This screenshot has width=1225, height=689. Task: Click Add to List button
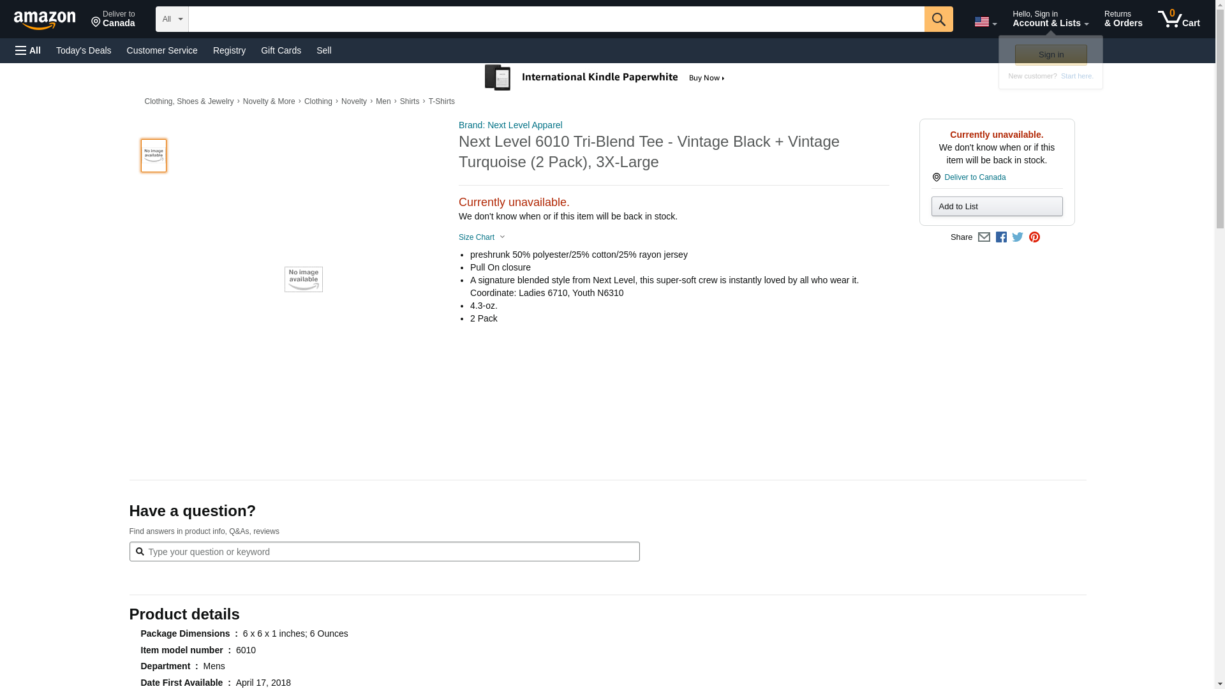click(997, 207)
